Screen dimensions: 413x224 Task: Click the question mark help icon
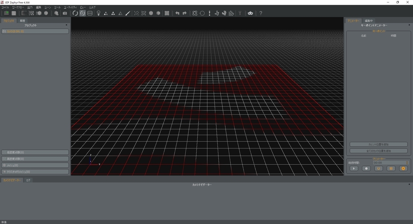coord(261,13)
